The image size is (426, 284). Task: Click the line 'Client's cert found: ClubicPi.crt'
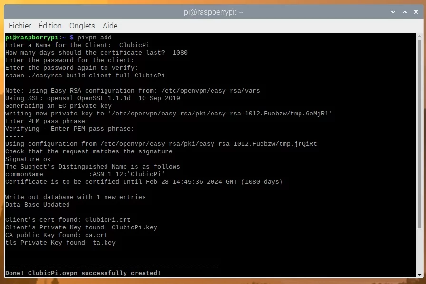pos(68,220)
